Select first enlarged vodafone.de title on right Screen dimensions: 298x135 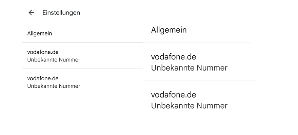174,57
